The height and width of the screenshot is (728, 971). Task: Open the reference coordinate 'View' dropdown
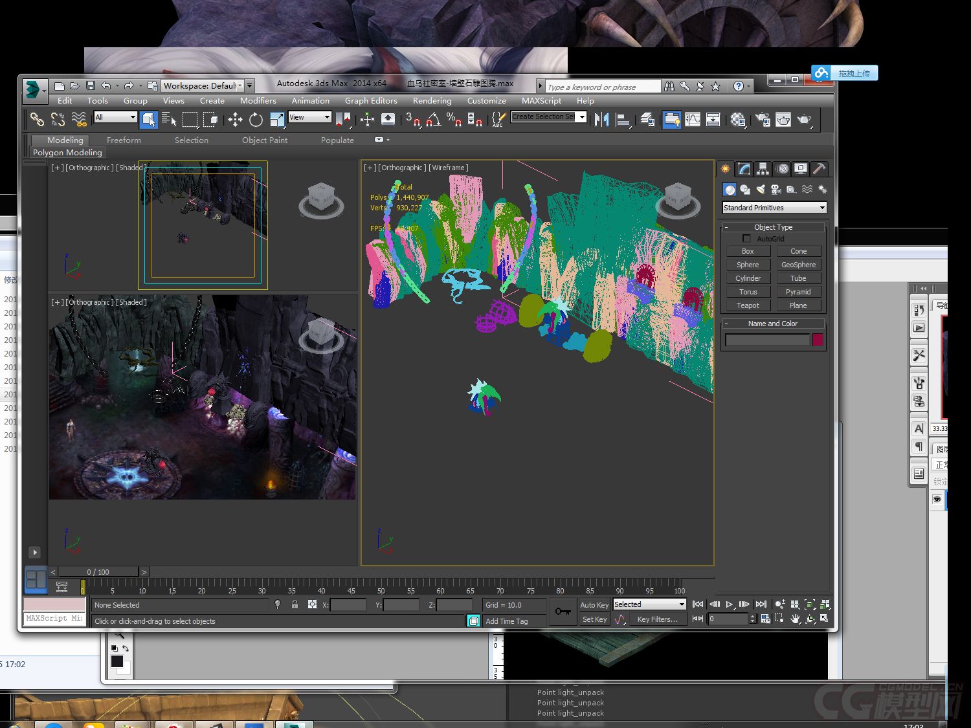(x=310, y=117)
